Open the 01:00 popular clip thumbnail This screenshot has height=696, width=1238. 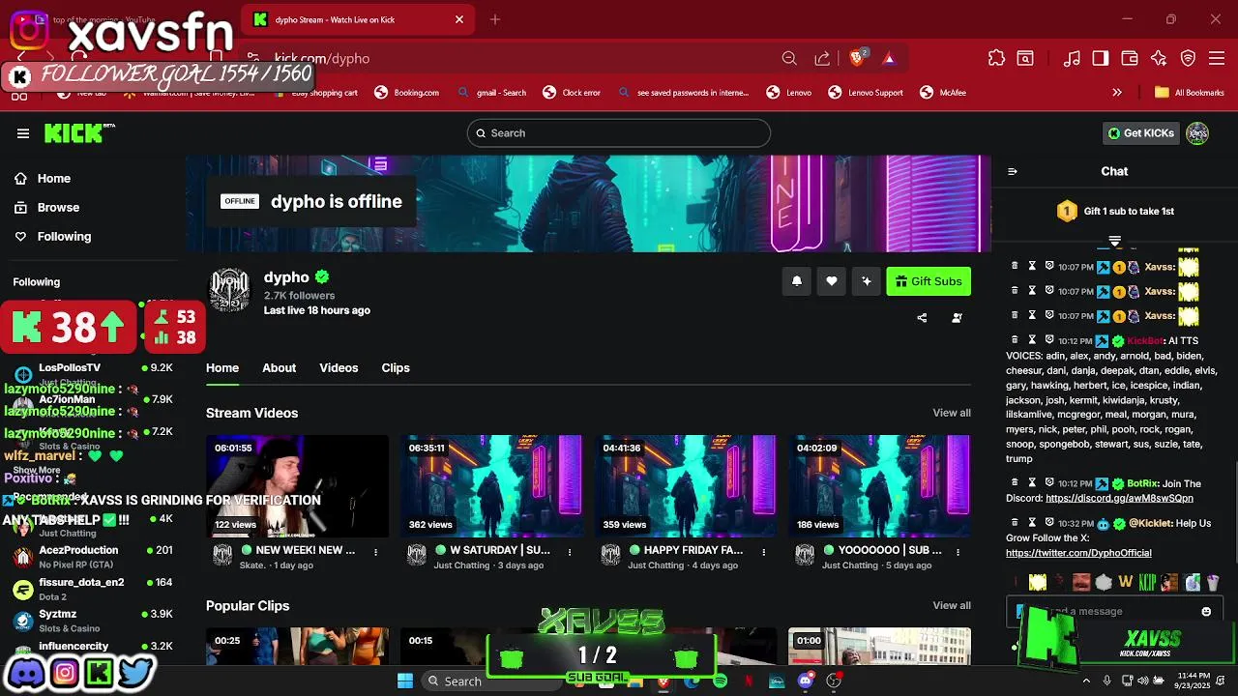coord(879,647)
